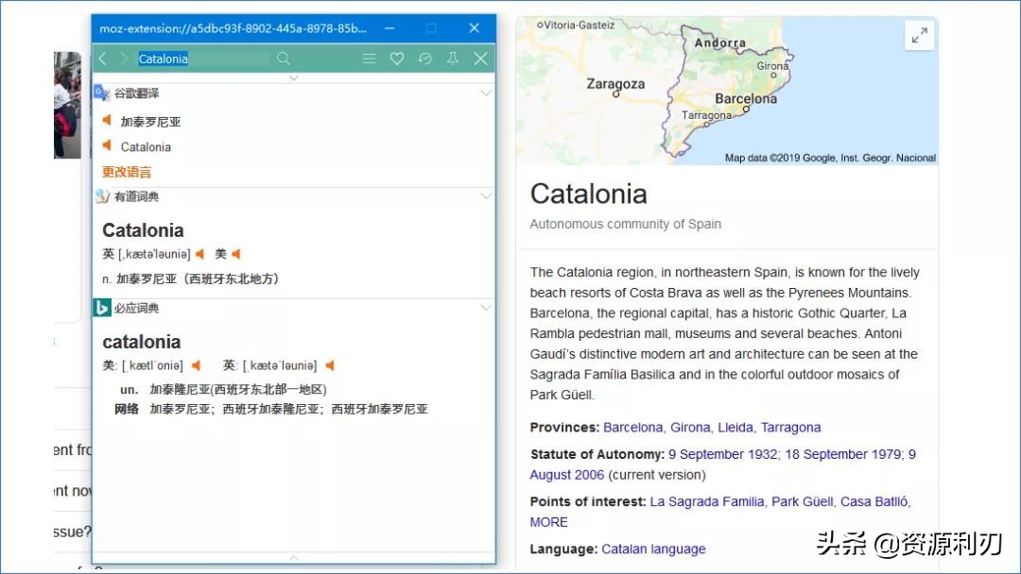Close the moz-extension popup window
Image resolution: width=1021 pixels, height=574 pixels.
tap(474, 28)
